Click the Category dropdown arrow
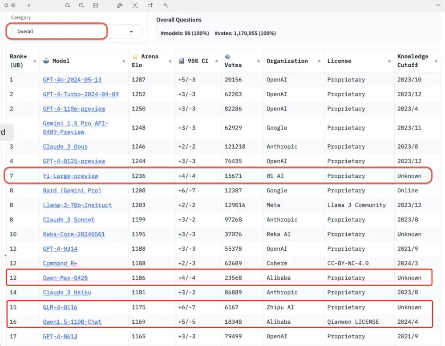The width and height of the screenshot is (445, 346). [131, 32]
